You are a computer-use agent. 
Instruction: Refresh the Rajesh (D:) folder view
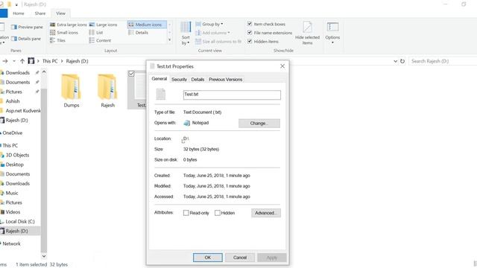[x=402, y=61]
